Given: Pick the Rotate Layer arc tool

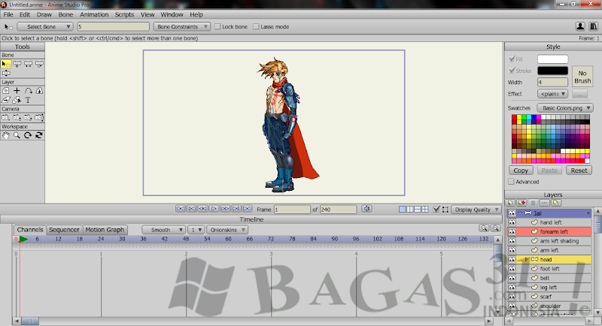Looking at the screenshot, I should point(29,91).
